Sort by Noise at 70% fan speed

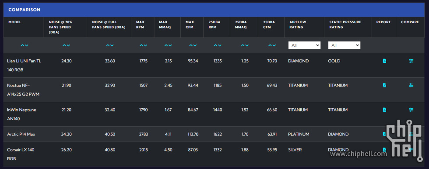(66, 45)
